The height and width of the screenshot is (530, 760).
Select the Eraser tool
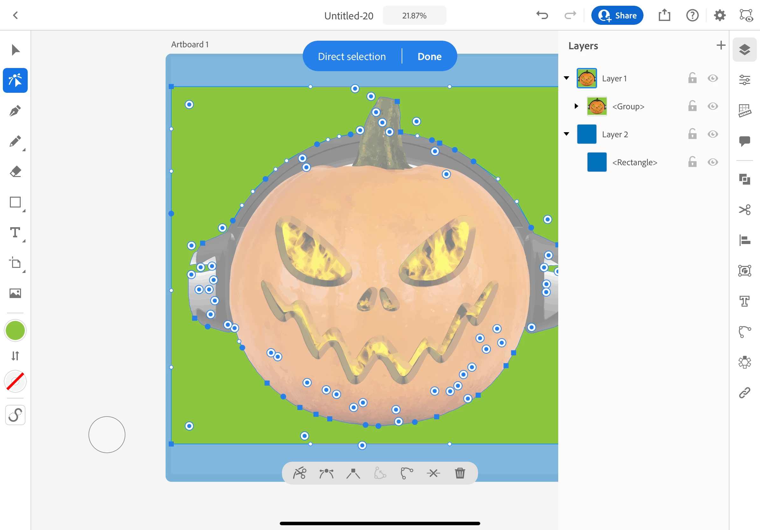click(x=15, y=172)
